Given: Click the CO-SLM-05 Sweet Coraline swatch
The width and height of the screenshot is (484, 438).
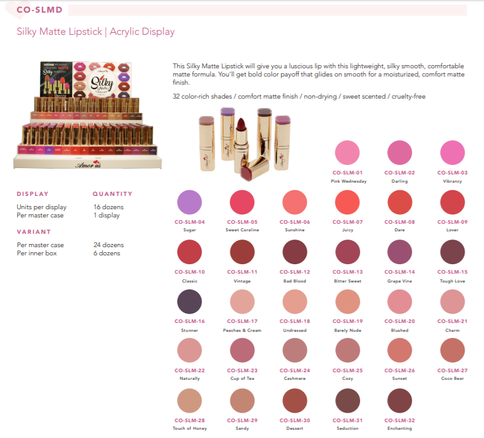Looking at the screenshot, I should pos(242,202).
